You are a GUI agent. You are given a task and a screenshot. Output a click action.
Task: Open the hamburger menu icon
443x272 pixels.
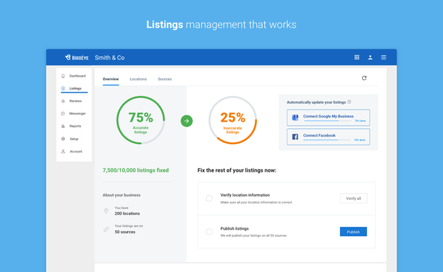[384, 57]
